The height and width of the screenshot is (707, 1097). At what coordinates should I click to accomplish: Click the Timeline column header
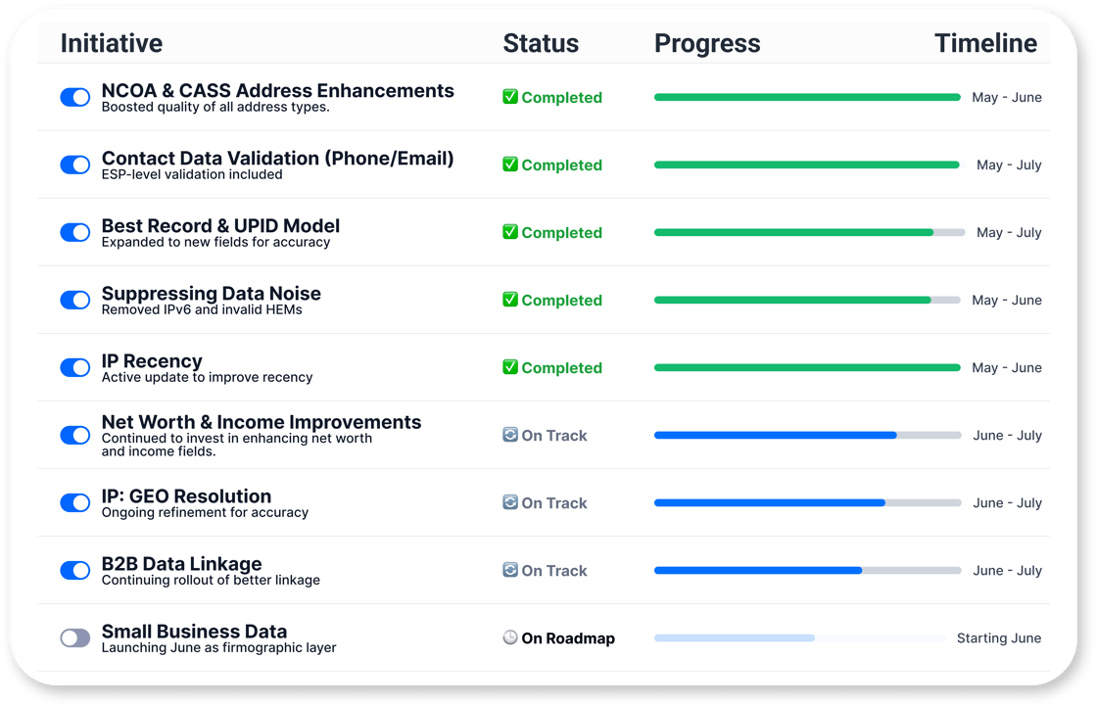coord(985,43)
